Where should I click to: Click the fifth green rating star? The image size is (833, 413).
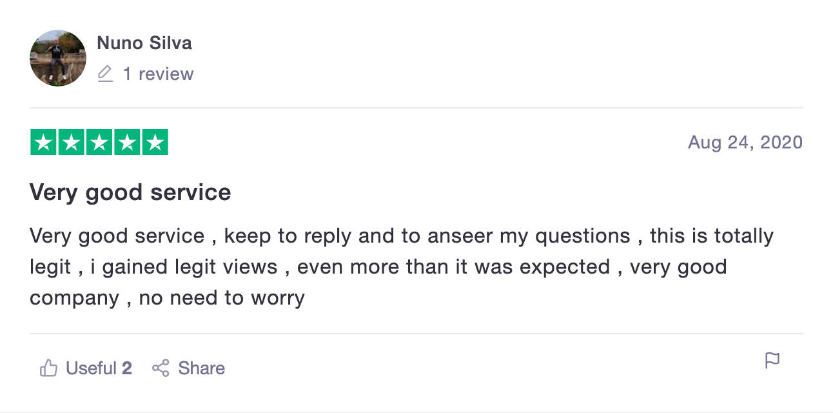[155, 143]
